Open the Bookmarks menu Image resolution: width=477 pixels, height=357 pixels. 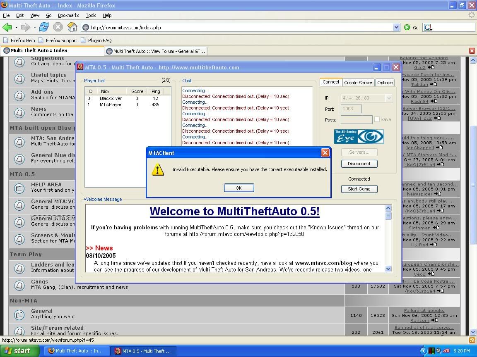click(x=68, y=15)
